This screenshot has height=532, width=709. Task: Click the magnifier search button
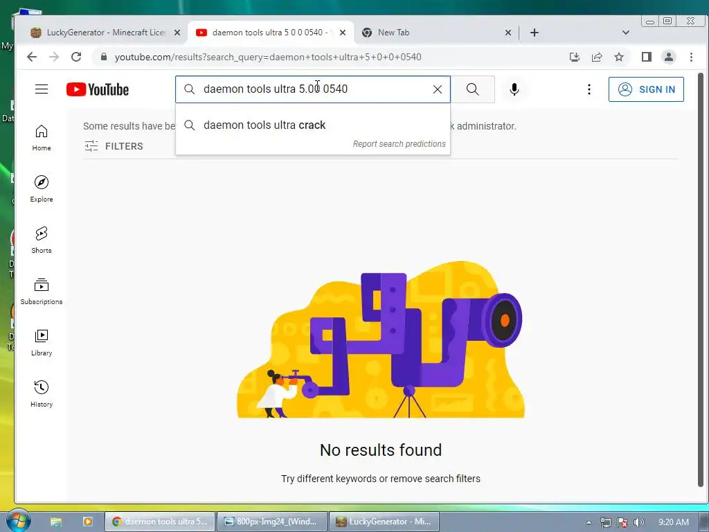472,89
